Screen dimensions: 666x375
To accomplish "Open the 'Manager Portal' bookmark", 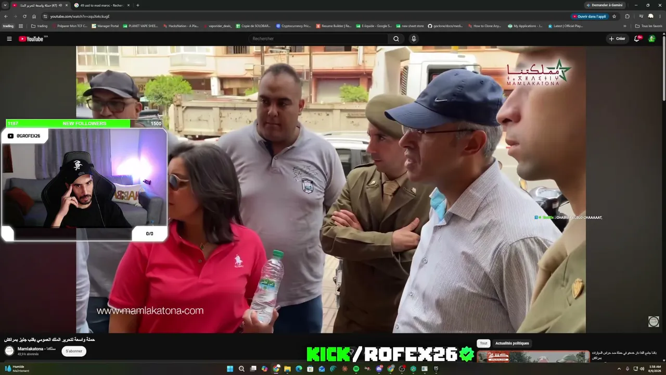I will pos(105,26).
